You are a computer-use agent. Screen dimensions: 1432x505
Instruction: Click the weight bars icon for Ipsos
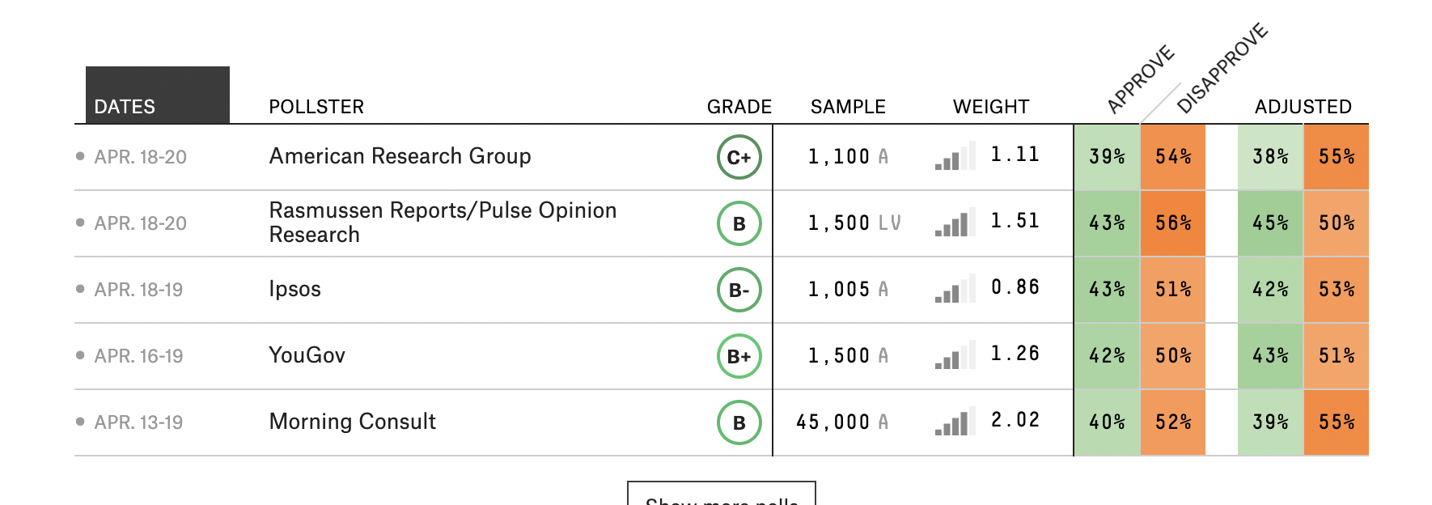pos(954,289)
